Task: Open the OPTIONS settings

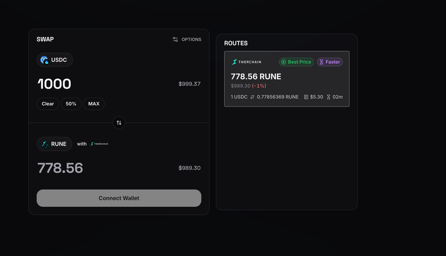Action: 187,39
